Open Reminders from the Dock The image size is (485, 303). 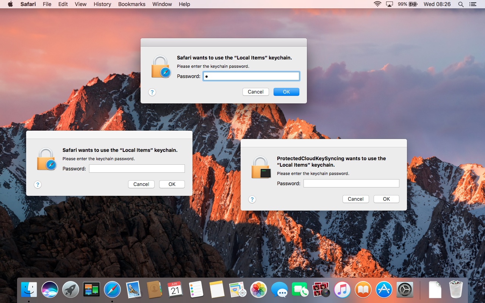(x=196, y=290)
